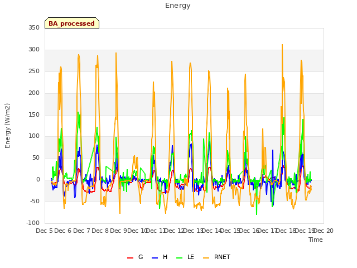This screenshot has height=268, width=357.
Task: Toggle the H series legend entry
Action: pyautogui.click(x=160, y=257)
